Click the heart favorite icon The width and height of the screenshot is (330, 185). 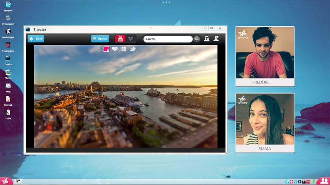(115, 49)
